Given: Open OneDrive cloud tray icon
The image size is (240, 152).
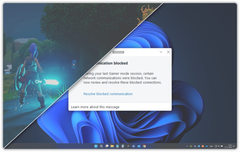Looking at the screenshot, I should [x=207, y=146].
